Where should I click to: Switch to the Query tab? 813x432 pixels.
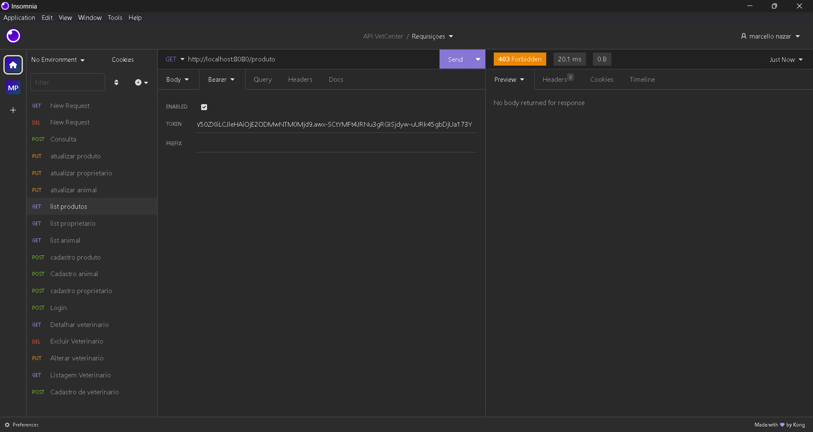point(263,80)
